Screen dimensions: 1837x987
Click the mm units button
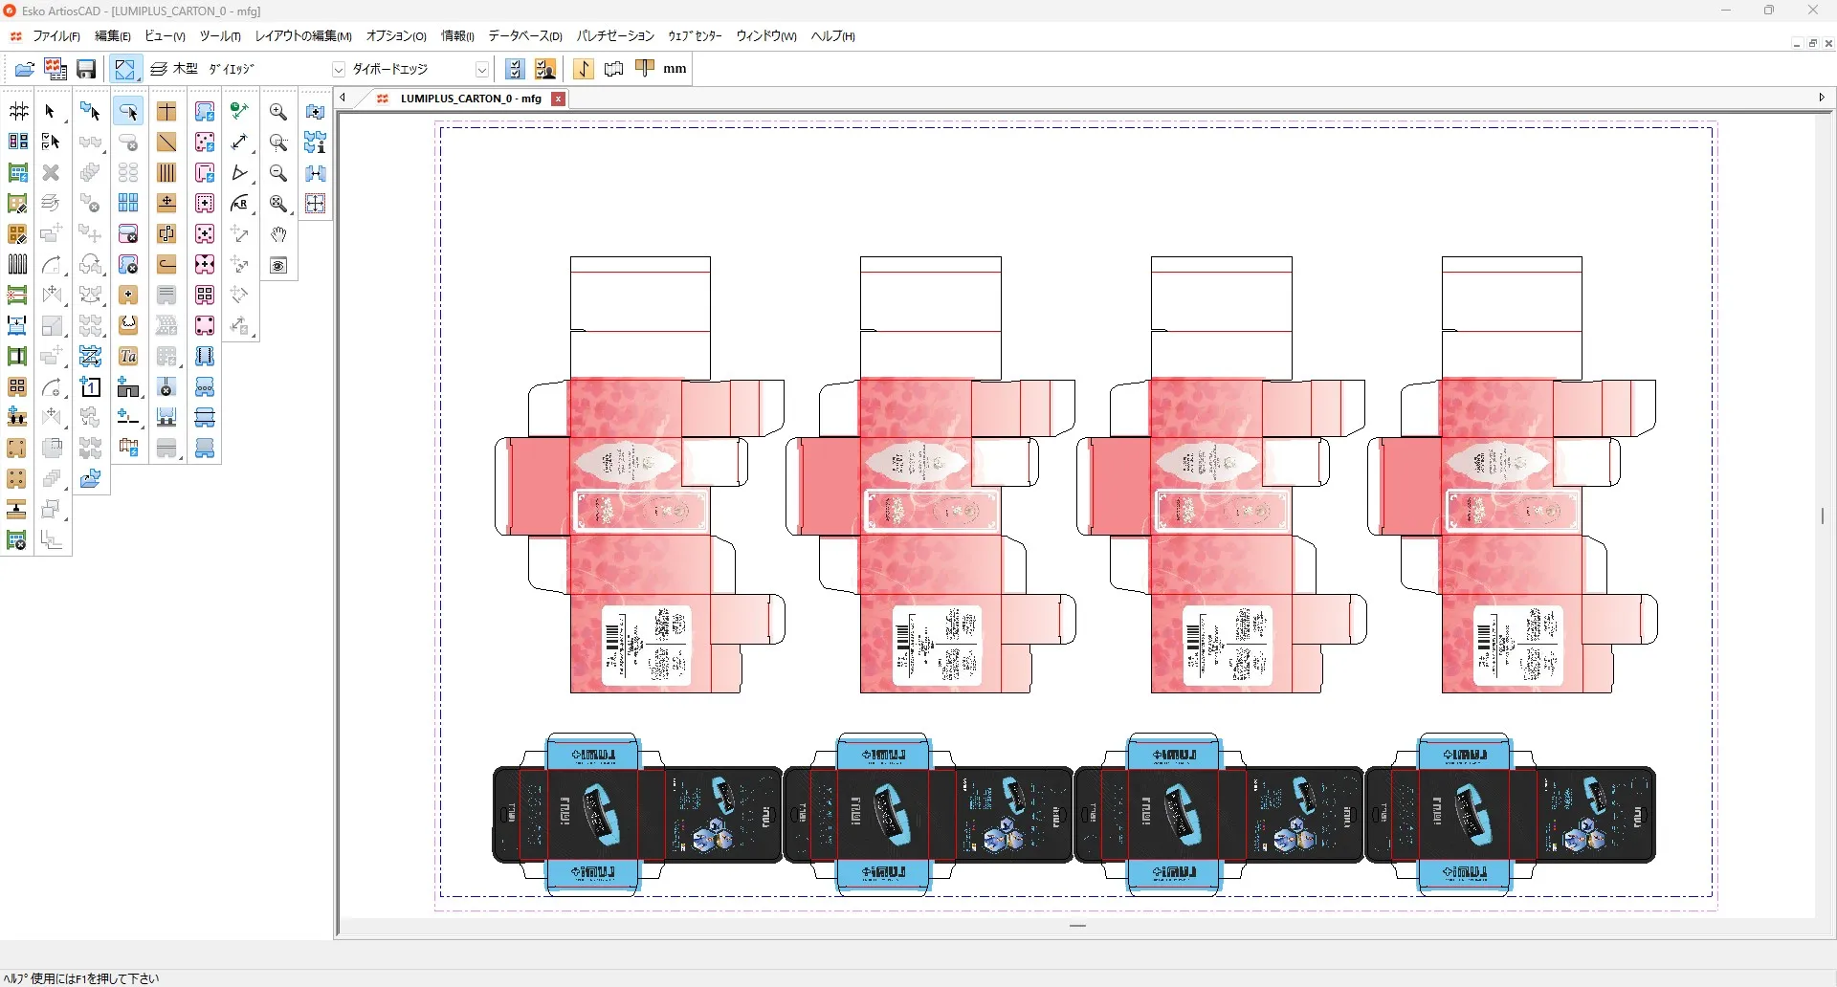pyautogui.click(x=675, y=69)
